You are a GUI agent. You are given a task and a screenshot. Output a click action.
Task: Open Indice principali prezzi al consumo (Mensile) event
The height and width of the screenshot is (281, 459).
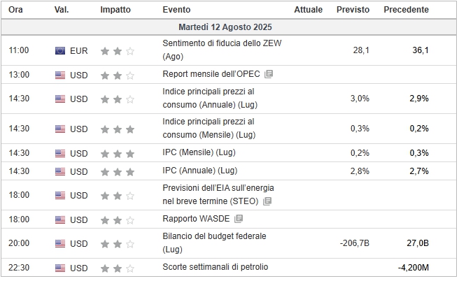coord(209,128)
